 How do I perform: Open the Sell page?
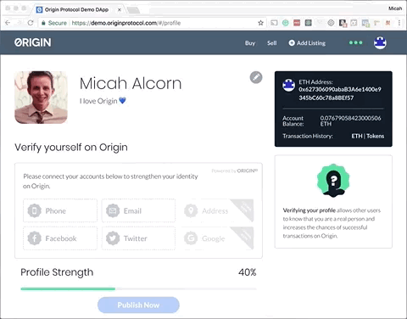(272, 43)
